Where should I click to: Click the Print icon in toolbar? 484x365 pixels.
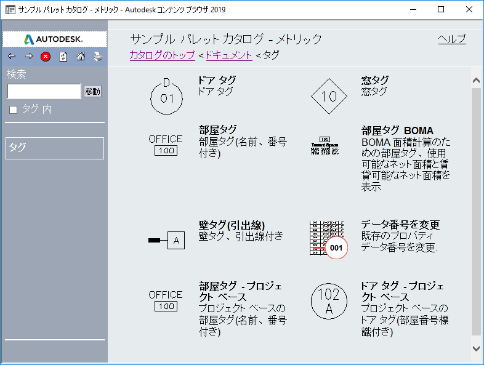[98, 57]
